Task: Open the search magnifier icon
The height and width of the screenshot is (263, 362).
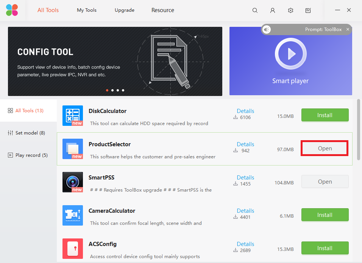Action: 255,10
